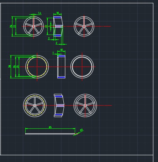Click red centerline extending right of top-right wheel
Screen dimensions: 158x162
click(x=102, y=26)
